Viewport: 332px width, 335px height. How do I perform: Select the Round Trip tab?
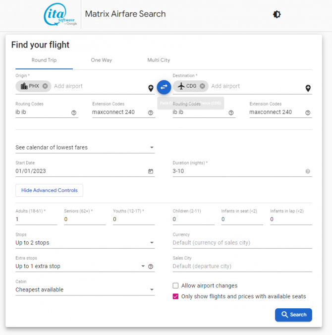[x=44, y=60]
